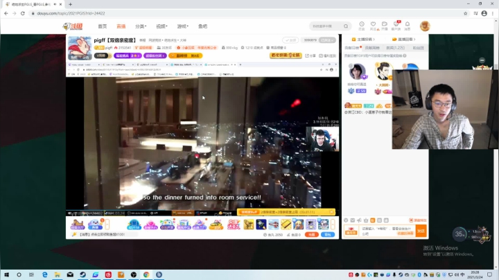Click the blue 背包 backpack button
The height and width of the screenshot is (280, 499).
click(327, 234)
